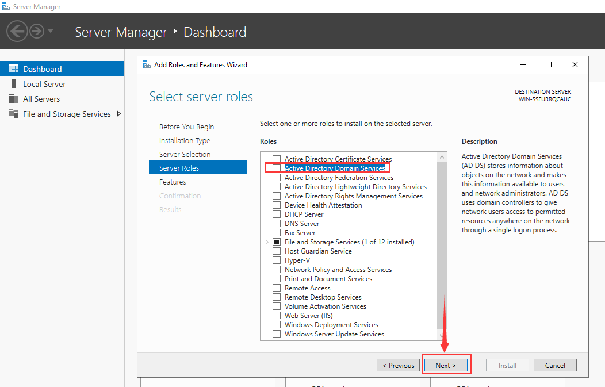Go back with the Previous button

click(x=398, y=366)
